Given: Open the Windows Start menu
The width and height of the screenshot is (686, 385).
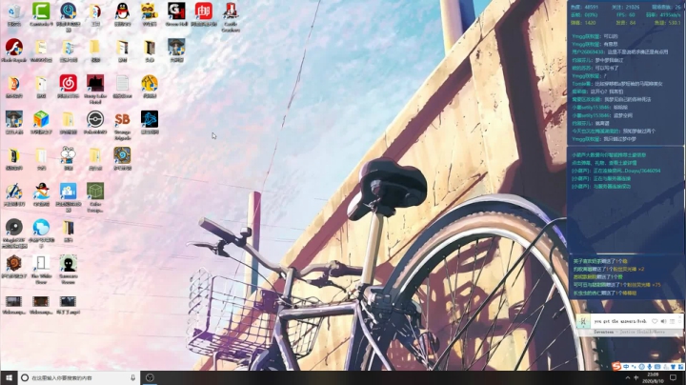Looking at the screenshot, I should [9, 377].
